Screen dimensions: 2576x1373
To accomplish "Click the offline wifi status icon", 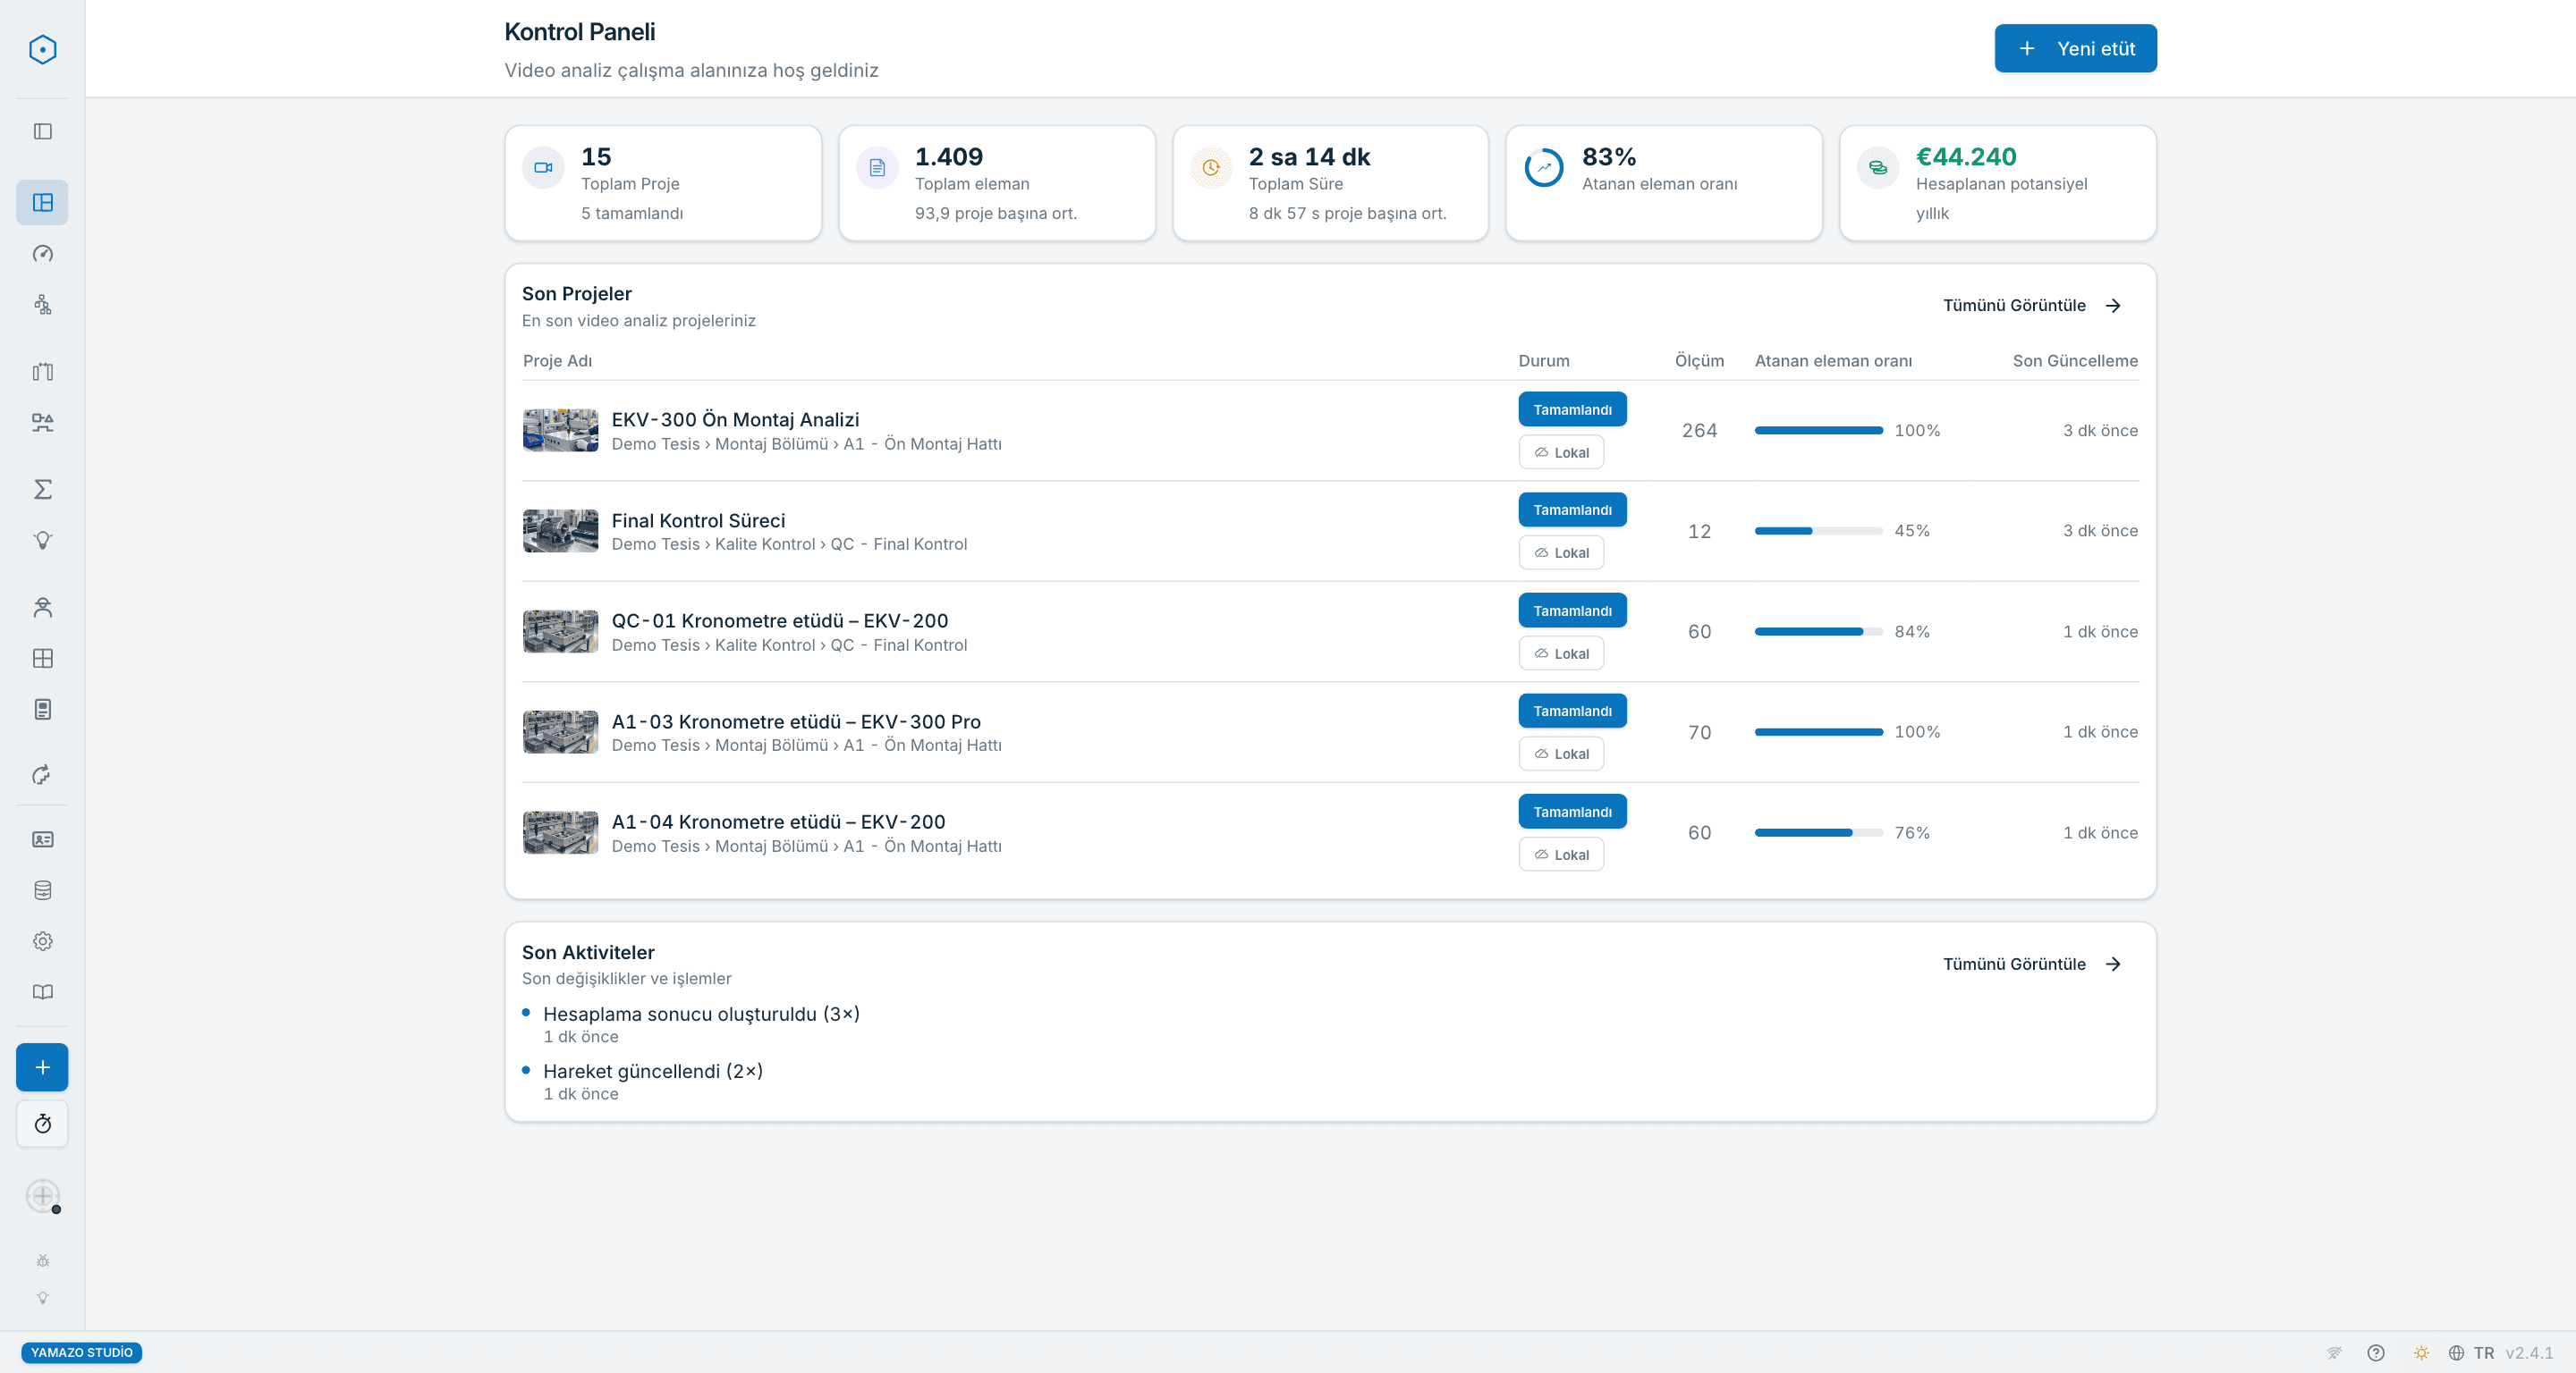I will (x=2333, y=1353).
